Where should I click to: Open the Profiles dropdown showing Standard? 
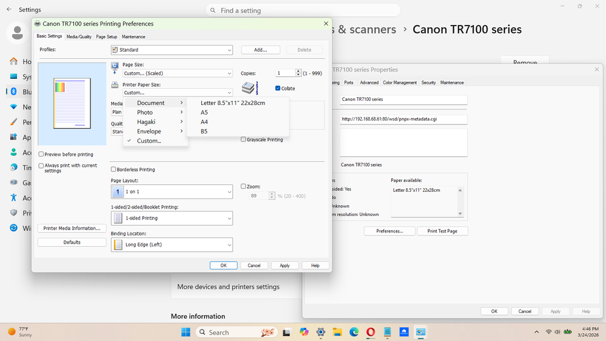[172, 50]
